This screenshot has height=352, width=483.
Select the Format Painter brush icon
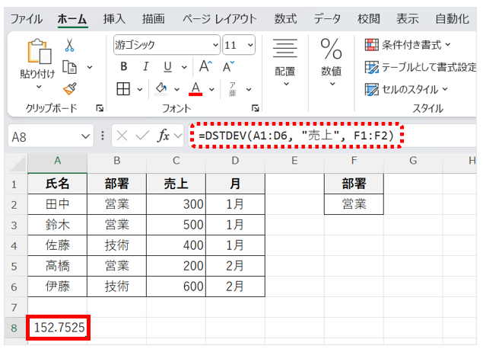point(69,89)
